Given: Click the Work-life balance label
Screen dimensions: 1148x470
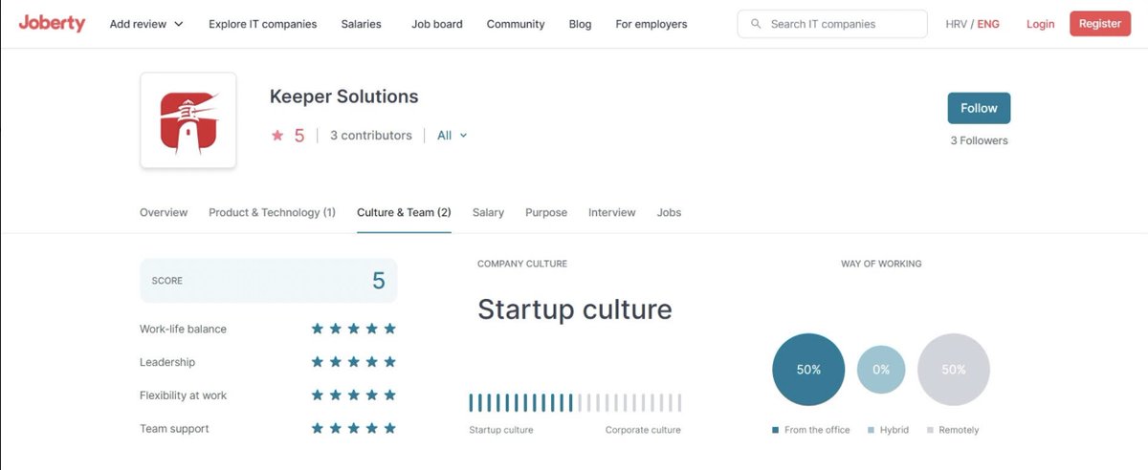Looking at the screenshot, I should (183, 329).
